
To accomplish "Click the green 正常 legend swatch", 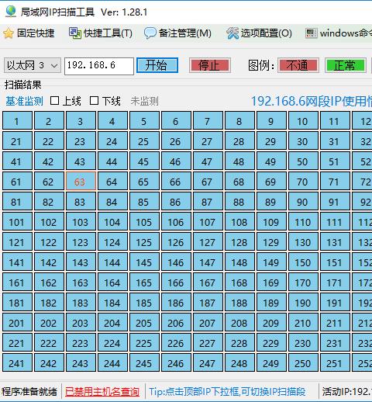I will coord(346,65).
